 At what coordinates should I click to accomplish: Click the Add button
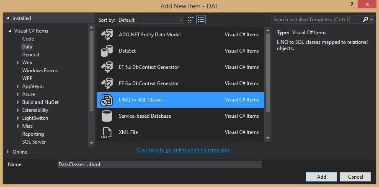coord(322,177)
